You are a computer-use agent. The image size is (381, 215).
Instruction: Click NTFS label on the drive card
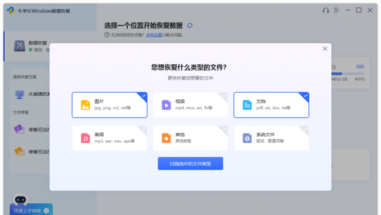point(360,79)
